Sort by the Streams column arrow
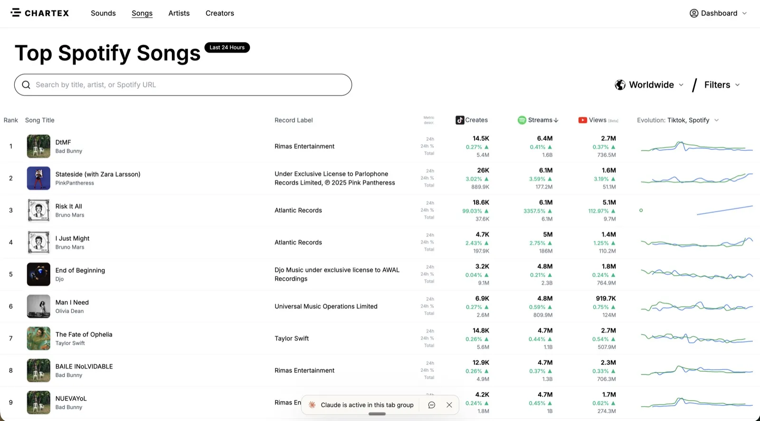Screen dimensions: 760x421 (556, 120)
